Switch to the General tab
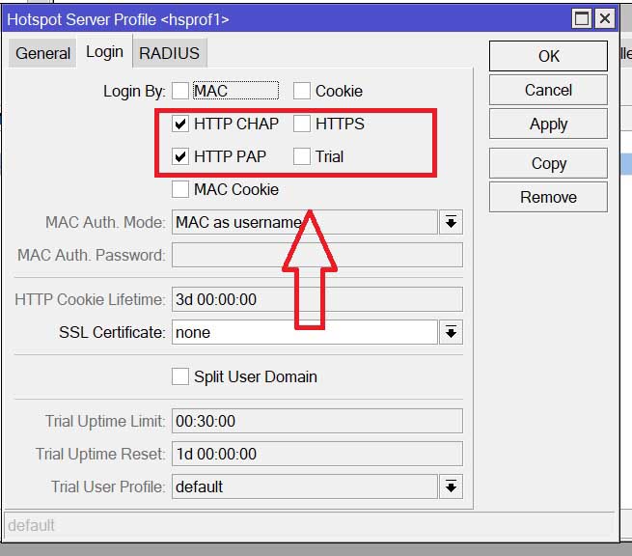632x556 pixels. tap(42, 53)
